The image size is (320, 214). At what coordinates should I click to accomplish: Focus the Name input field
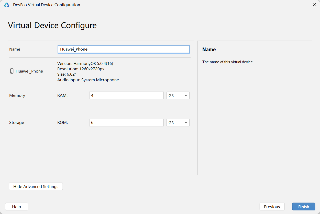[124, 49]
